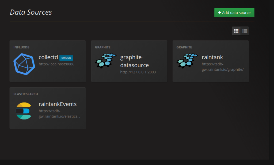Click the Data Sources page heading
The image size is (274, 165).
(x=31, y=12)
